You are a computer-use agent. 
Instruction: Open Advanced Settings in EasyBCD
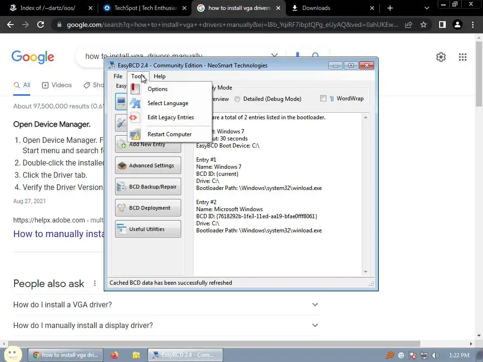148,165
